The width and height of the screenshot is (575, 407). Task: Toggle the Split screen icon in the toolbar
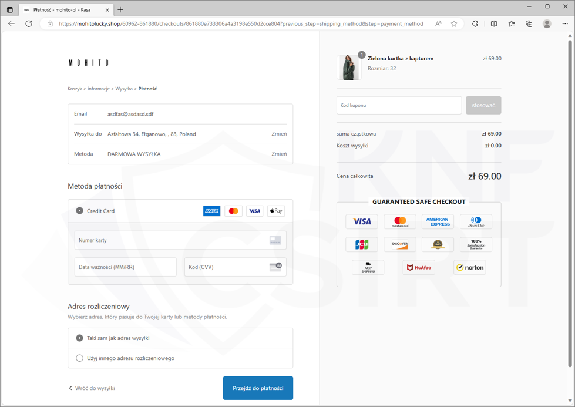pyautogui.click(x=494, y=24)
